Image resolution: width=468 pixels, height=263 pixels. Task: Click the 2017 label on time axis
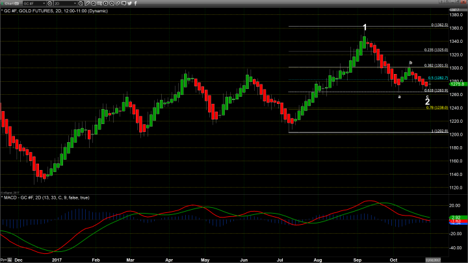[x=57, y=260]
